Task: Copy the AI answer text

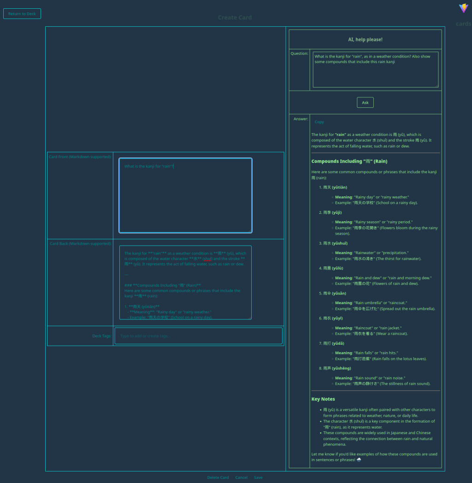Action: pos(319,122)
